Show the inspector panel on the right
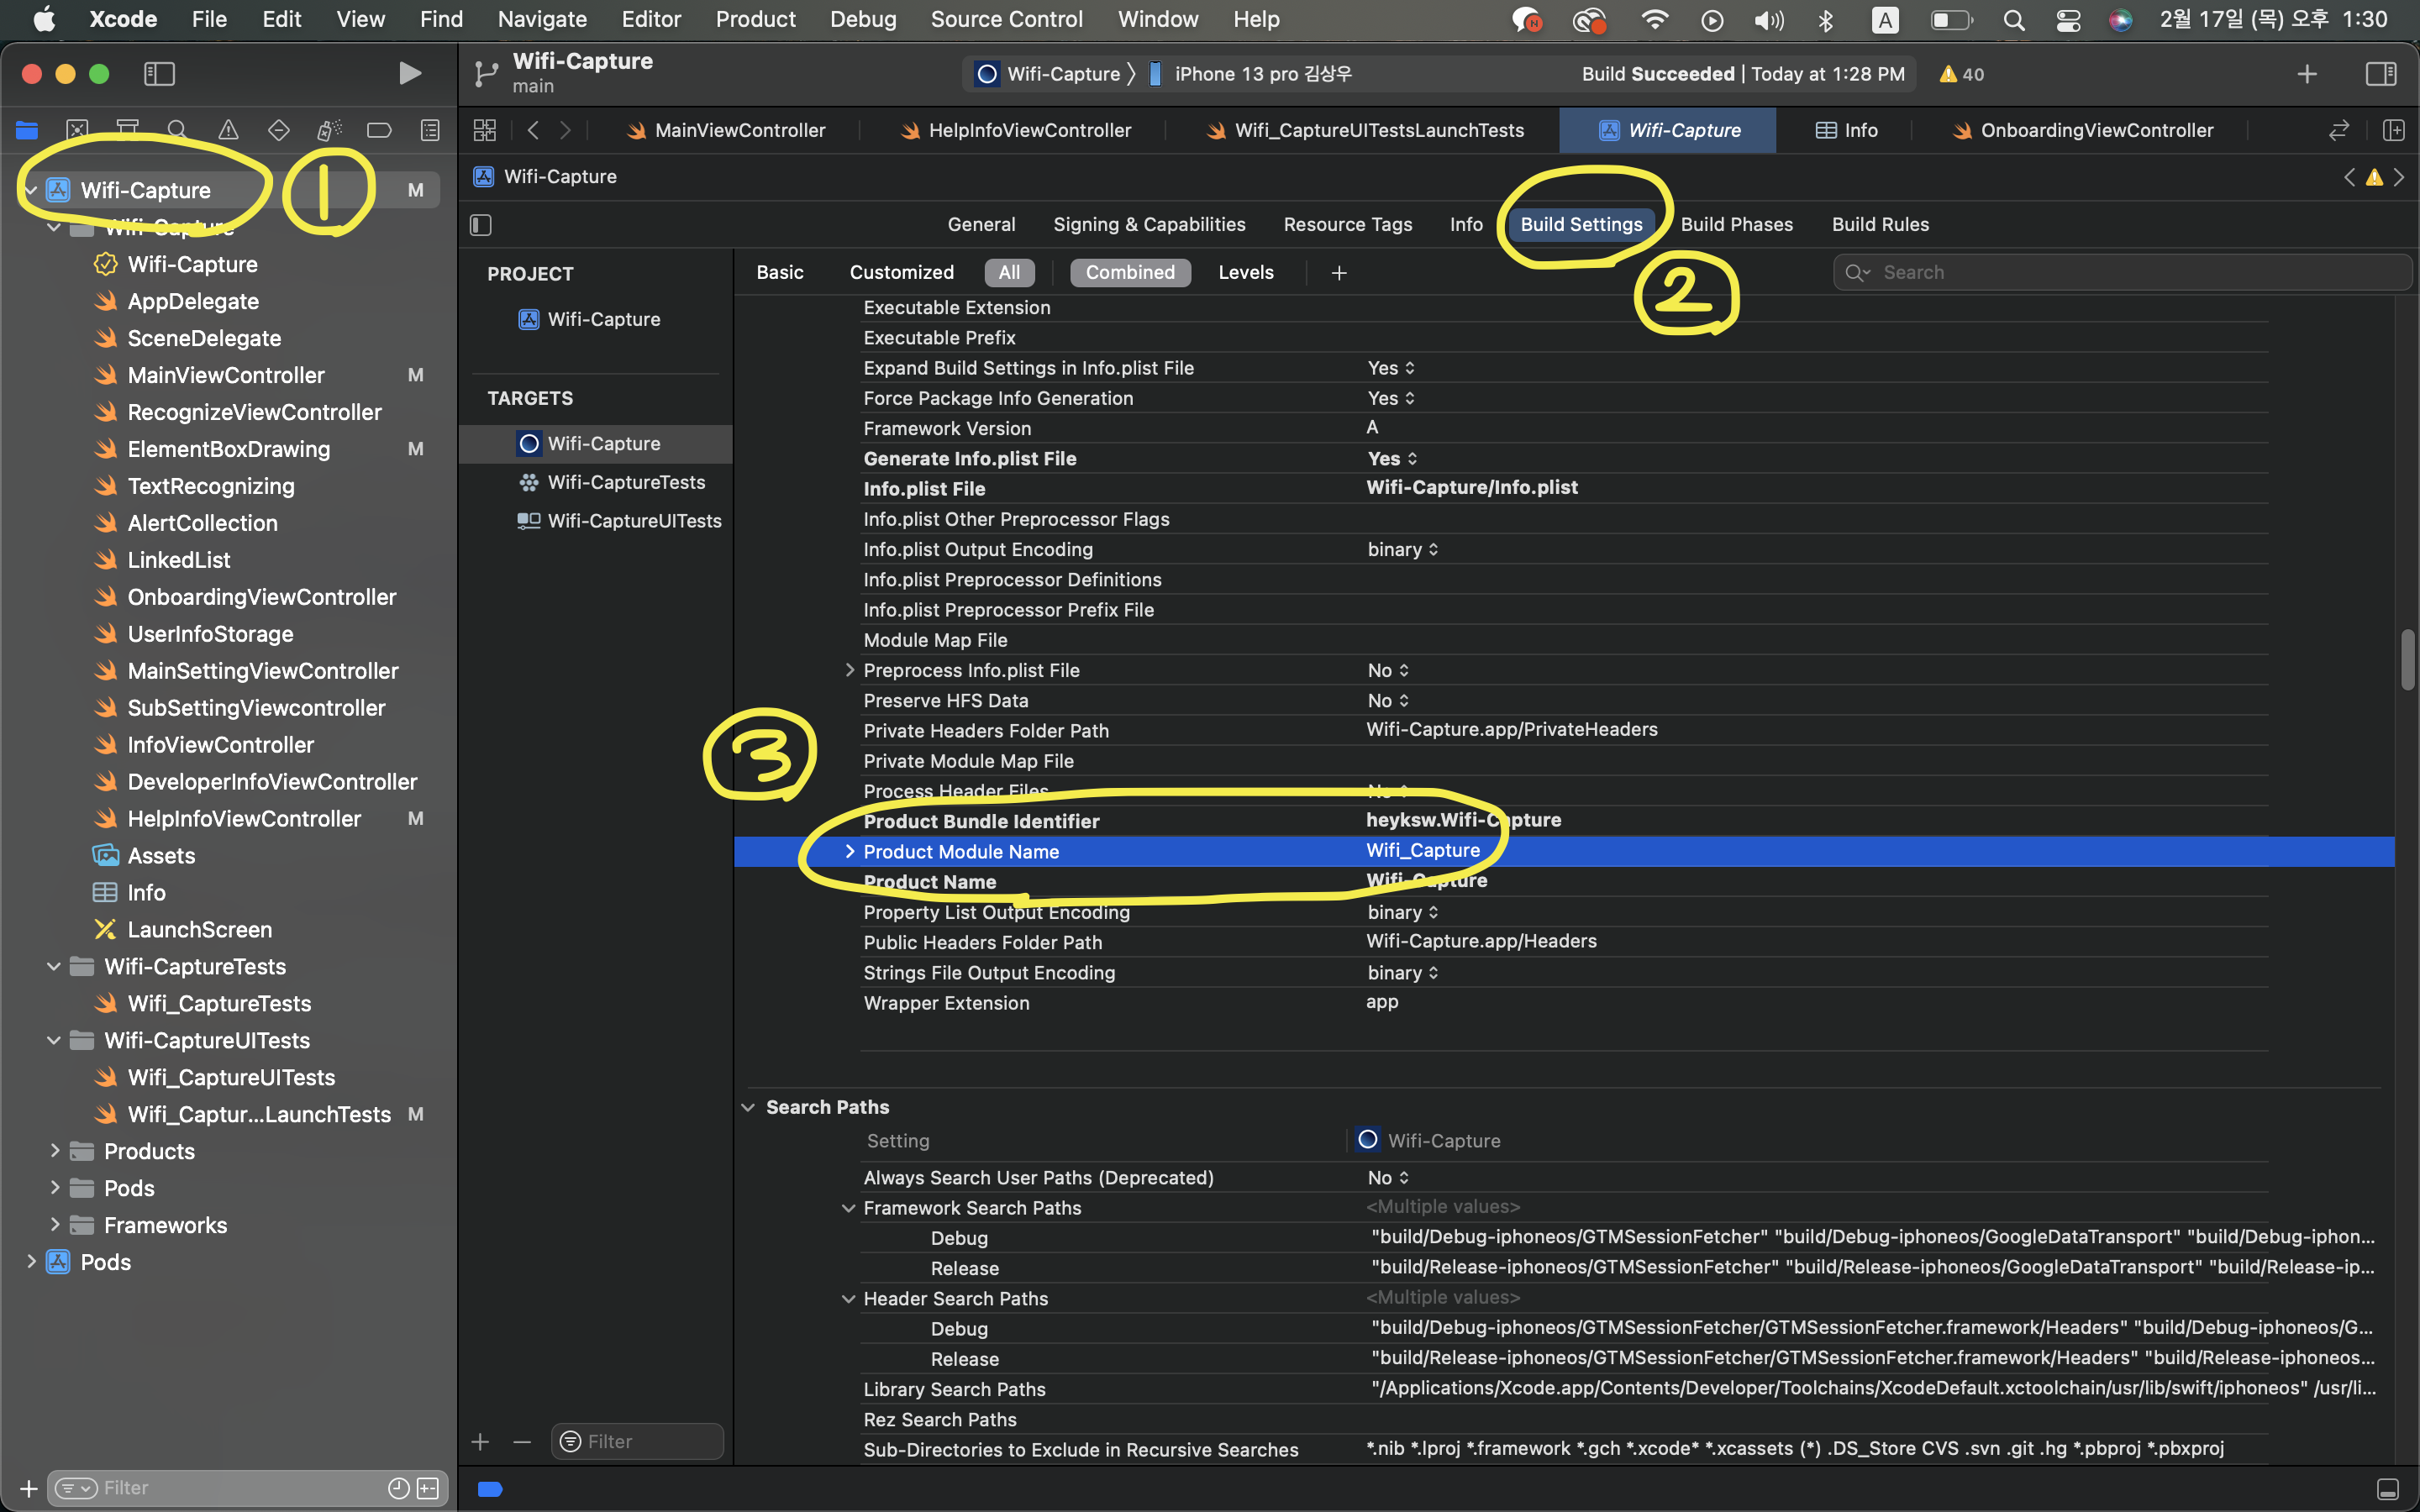Screen dimensions: 2420x1512 [2381, 74]
